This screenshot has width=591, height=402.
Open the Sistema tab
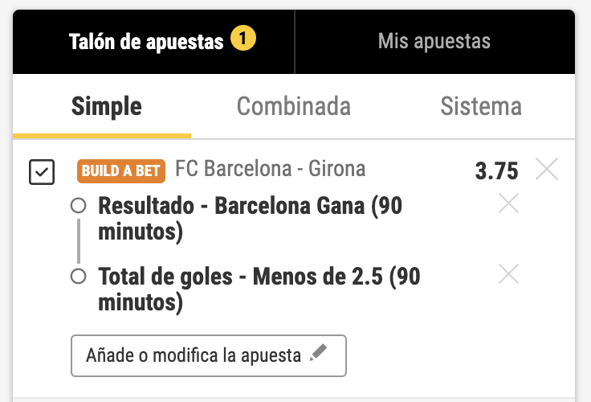[481, 106]
